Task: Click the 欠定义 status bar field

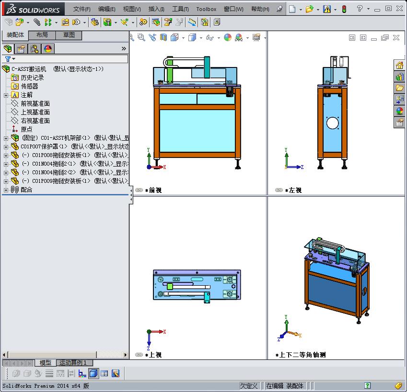Action: pos(249,386)
